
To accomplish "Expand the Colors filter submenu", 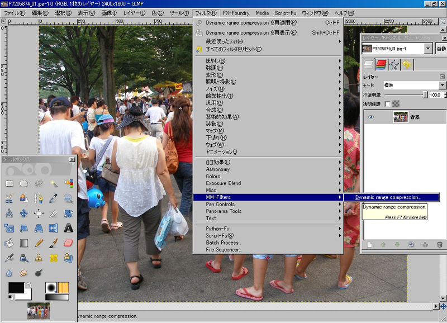I will [268, 176].
